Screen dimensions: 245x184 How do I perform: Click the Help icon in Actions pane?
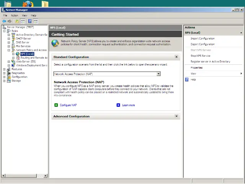(187, 79)
